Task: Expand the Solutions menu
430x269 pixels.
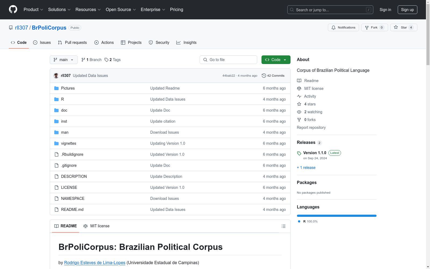Action: [59, 10]
